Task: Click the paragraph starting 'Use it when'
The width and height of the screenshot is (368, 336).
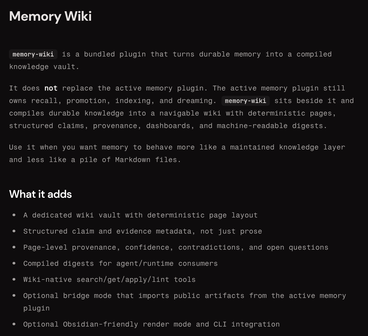Action: pos(177,147)
